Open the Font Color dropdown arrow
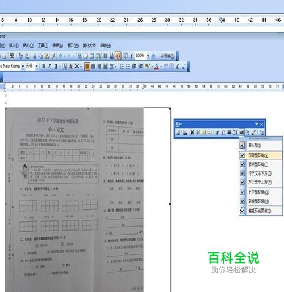 point(161,67)
